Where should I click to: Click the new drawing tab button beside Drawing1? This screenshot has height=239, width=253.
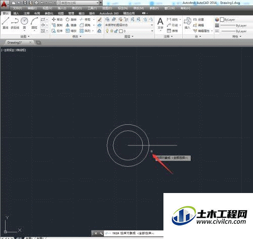click(x=38, y=42)
